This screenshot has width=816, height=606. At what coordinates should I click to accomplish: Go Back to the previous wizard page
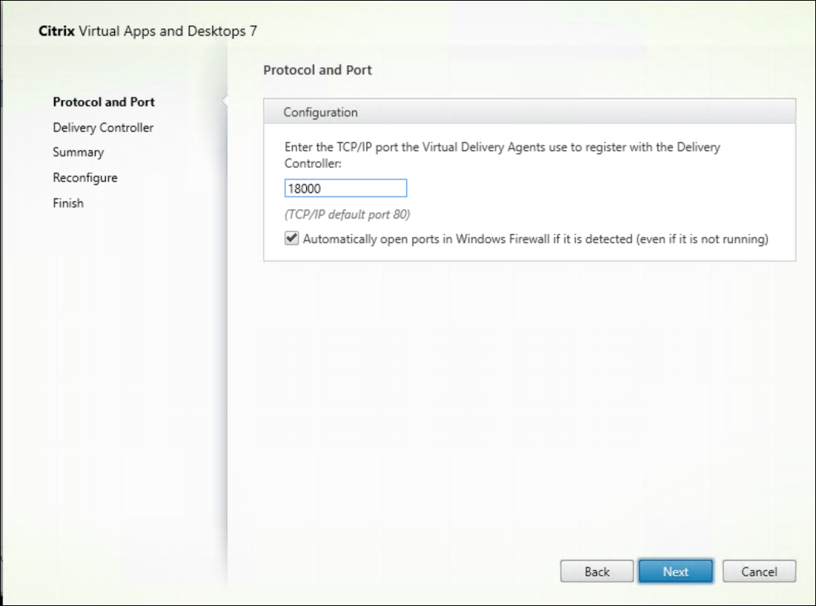tap(597, 571)
